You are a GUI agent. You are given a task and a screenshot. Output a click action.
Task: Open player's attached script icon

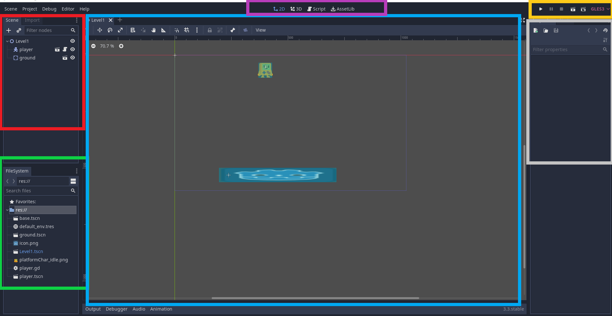pyautogui.click(x=65, y=49)
